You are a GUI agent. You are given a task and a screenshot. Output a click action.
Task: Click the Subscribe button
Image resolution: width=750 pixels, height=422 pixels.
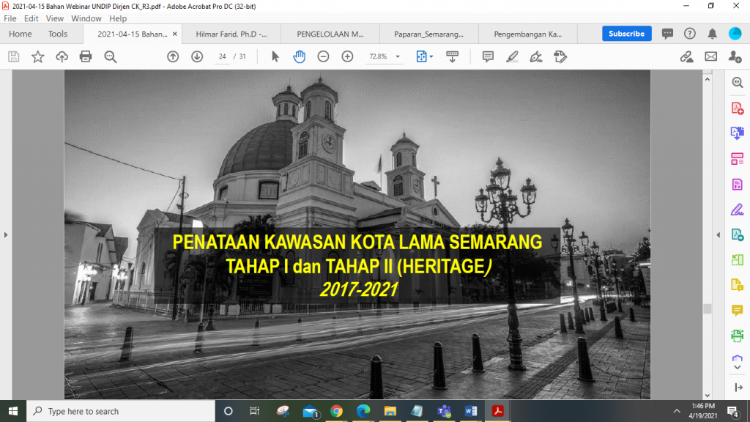[626, 34]
